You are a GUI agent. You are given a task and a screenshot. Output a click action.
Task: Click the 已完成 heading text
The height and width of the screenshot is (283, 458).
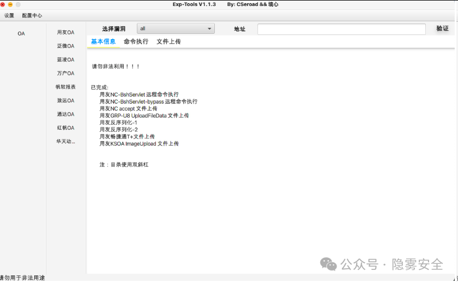(100, 88)
